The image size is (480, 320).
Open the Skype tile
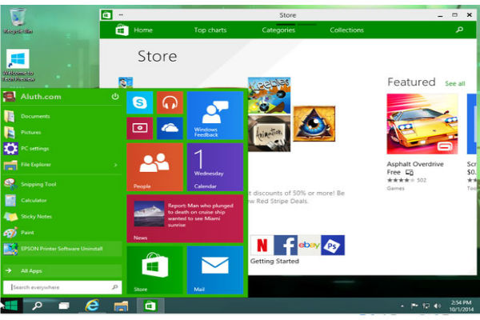click(x=139, y=102)
